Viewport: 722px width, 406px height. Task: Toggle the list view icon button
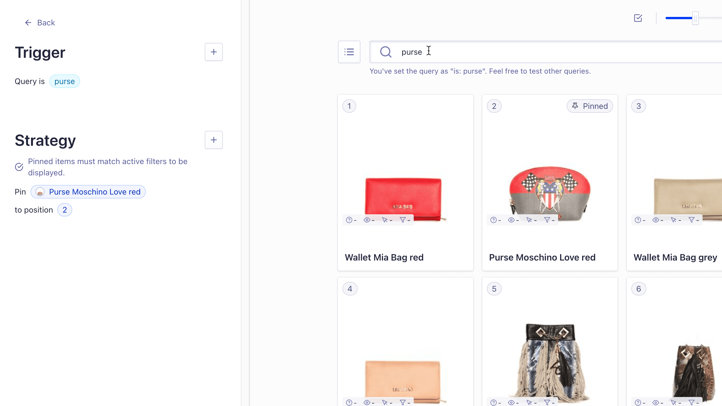pos(349,52)
